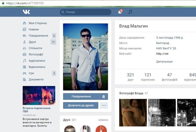Click the VK logo in header
196x132 pixels.
(x=26, y=12)
